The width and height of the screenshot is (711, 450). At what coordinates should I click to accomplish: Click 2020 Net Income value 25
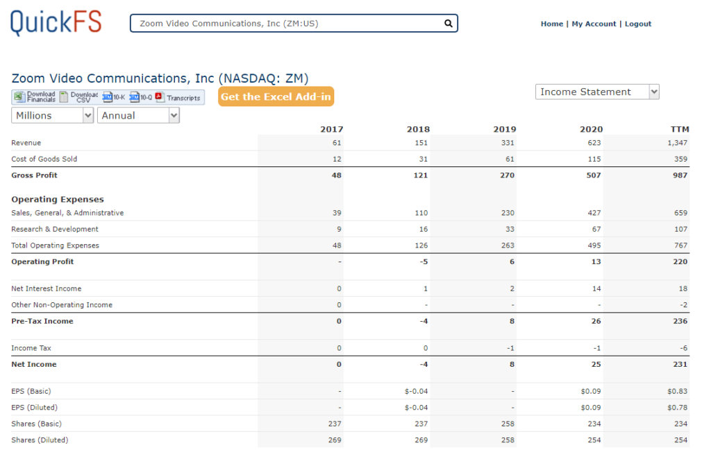coord(596,365)
